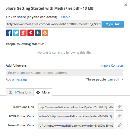Share file via the Tumblr icon

pos(38,33)
